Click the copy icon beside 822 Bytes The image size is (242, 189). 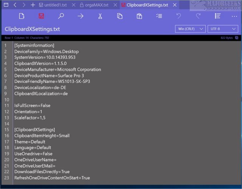pos(237,38)
